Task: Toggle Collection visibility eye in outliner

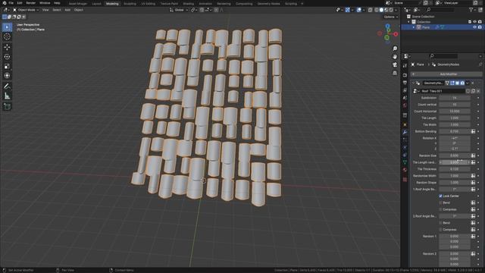Action: click(474, 22)
